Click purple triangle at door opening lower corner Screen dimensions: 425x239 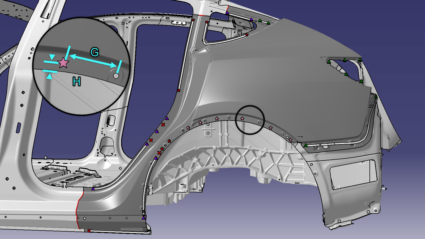(93, 189)
